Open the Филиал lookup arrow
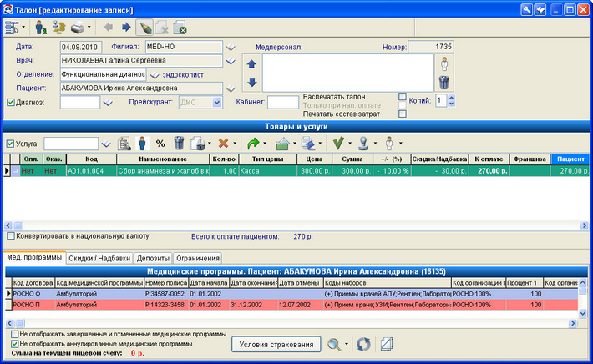Image resolution: width=593 pixels, height=364 pixels. [x=231, y=48]
